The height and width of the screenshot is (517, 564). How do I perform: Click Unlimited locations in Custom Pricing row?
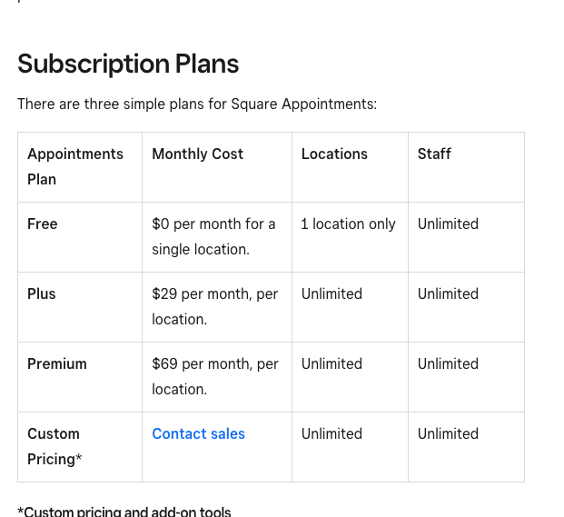pyautogui.click(x=331, y=434)
